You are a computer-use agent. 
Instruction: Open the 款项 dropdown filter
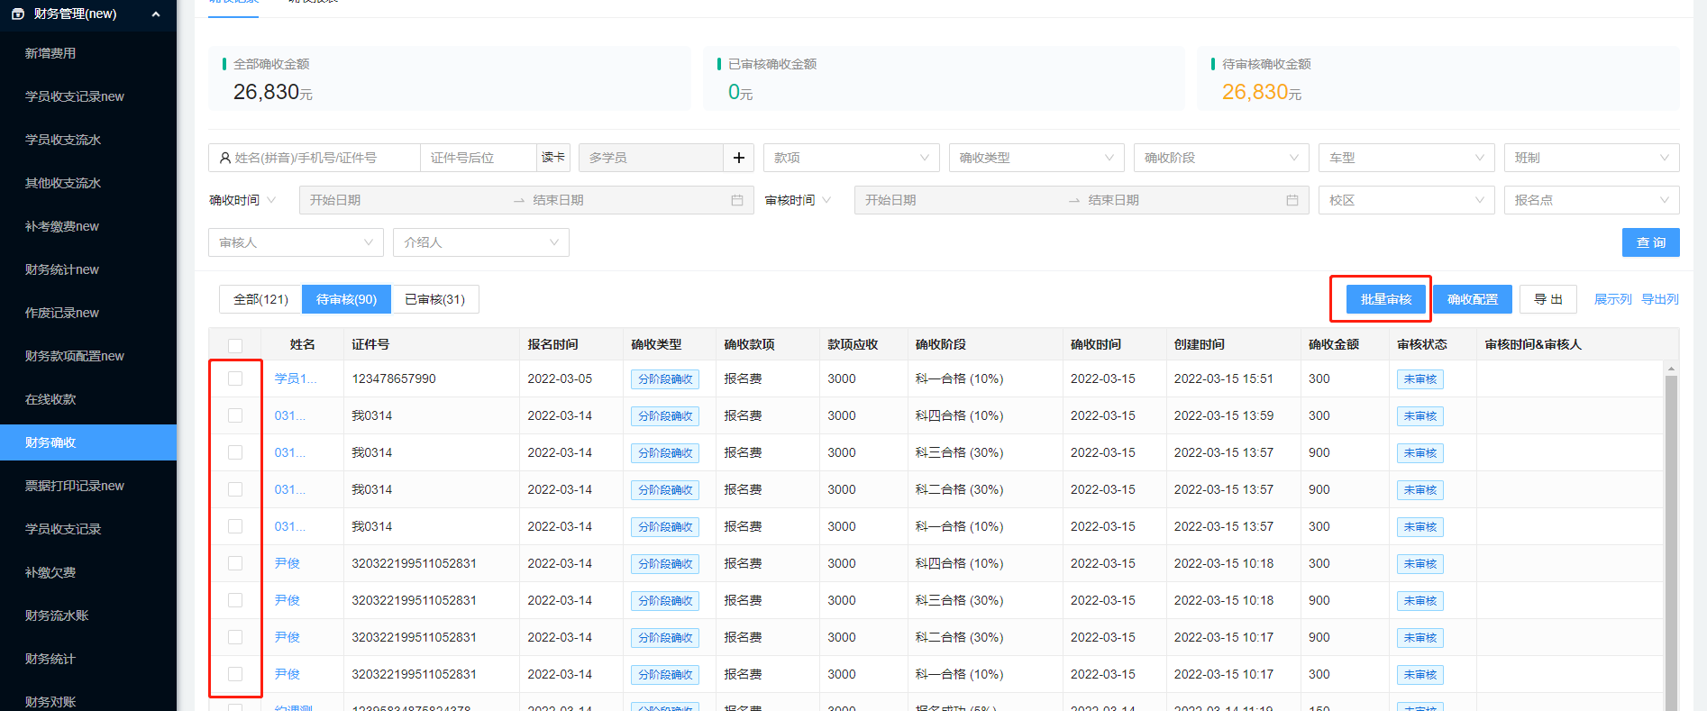coord(851,158)
